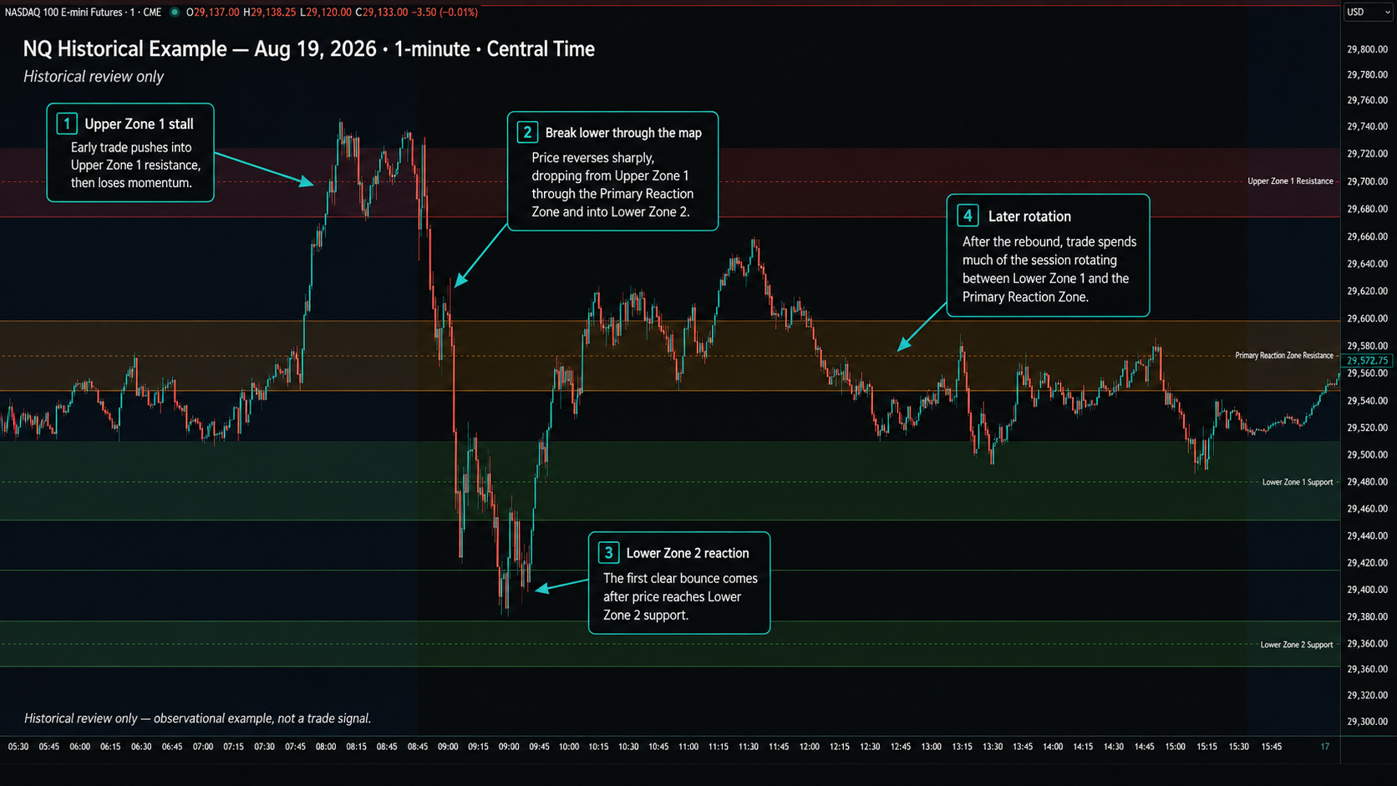
Task: Click the 12:30 time axis label
Action: (x=870, y=747)
